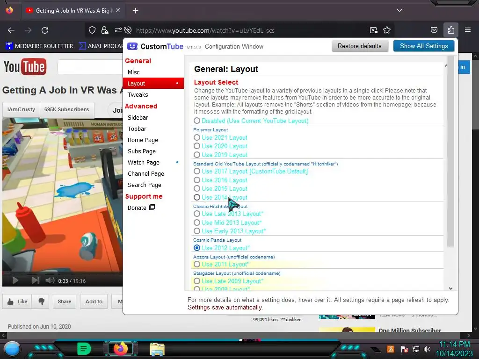This screenshot has height=359, width=479.
Task: Click the settings panel scrollbar thumb
Action: tap(450, 152)
